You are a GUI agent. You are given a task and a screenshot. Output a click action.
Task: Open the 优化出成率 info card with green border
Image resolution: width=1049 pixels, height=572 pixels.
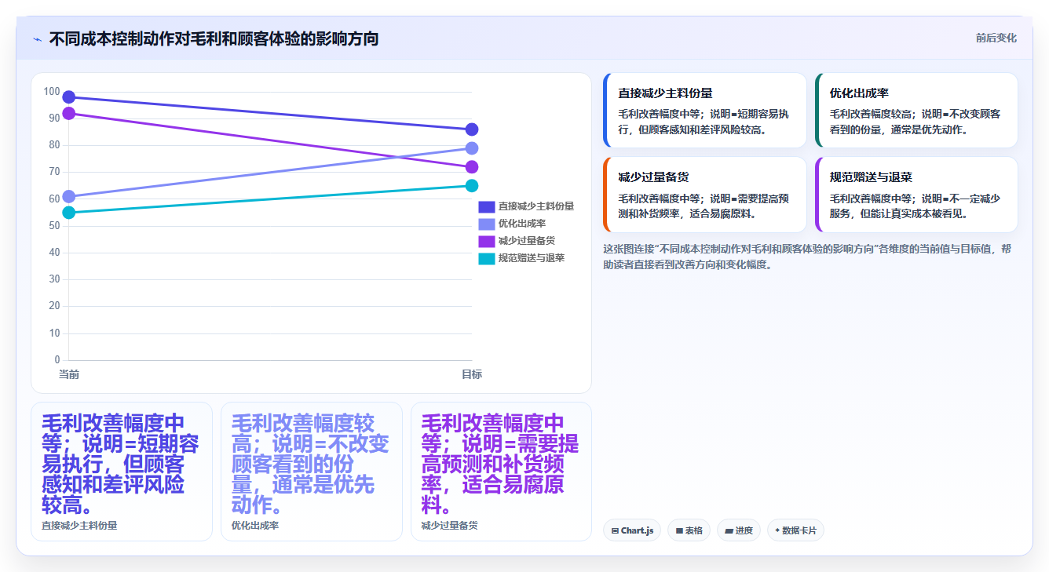click(916, 111)
